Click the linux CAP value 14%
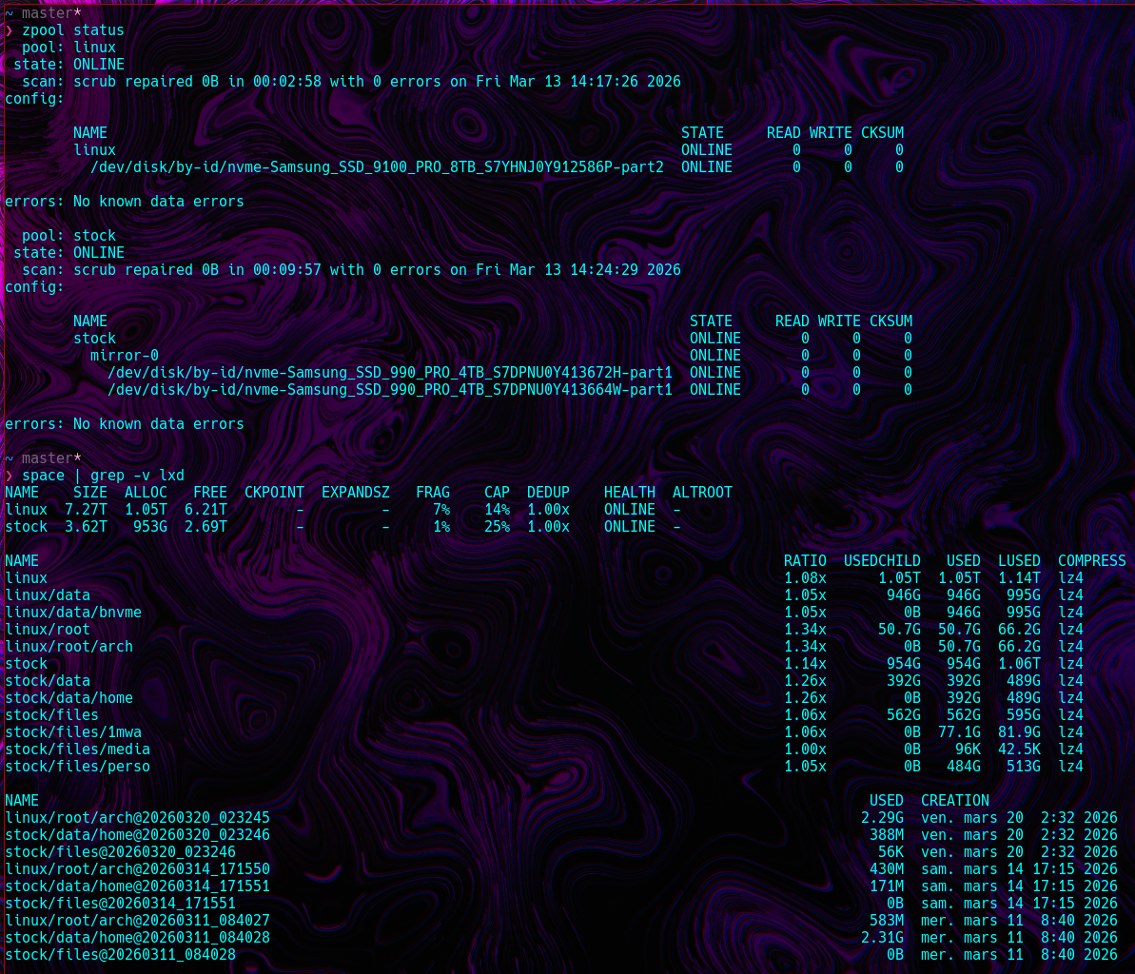 (498, 510)
